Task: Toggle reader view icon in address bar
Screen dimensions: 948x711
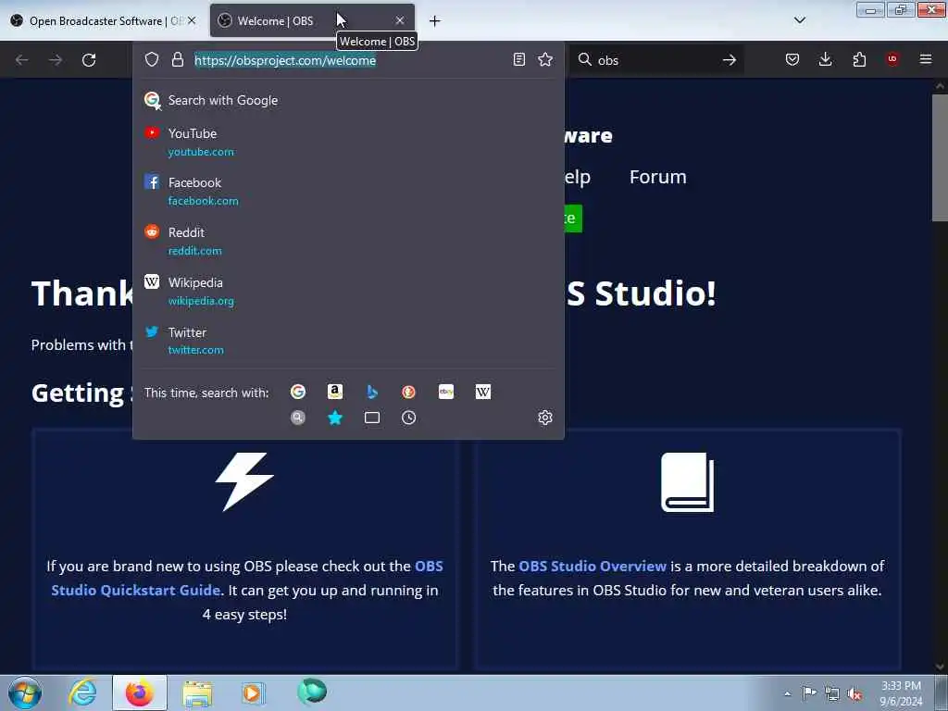Action: pyautogui.click(x=518, y=59)
